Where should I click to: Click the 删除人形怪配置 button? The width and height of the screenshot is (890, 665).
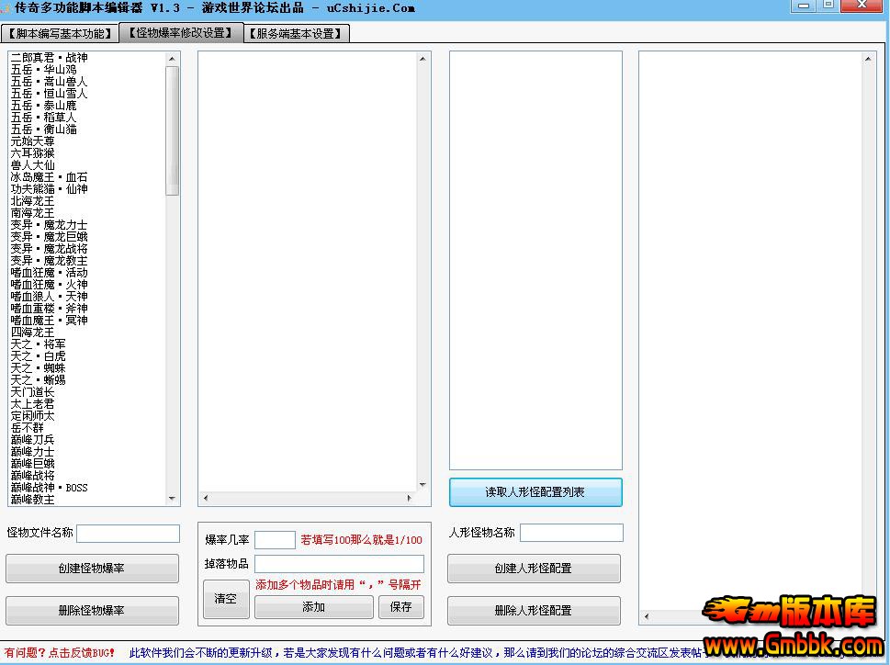pyautogui.click(x=533, y=610)
